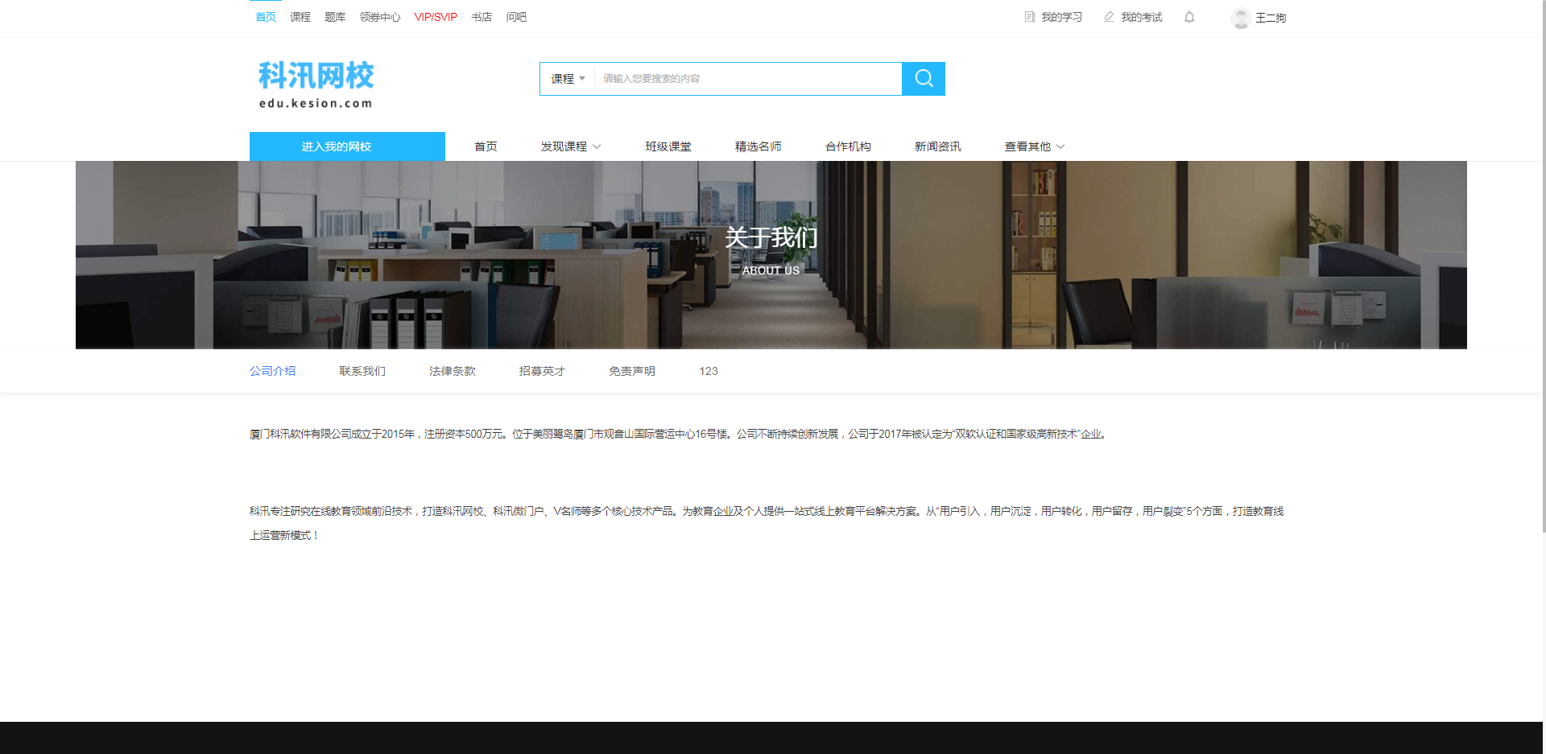1546x754 pixels.
Task: Click the 我的学习 book icon
Action: coord(1029,17)
